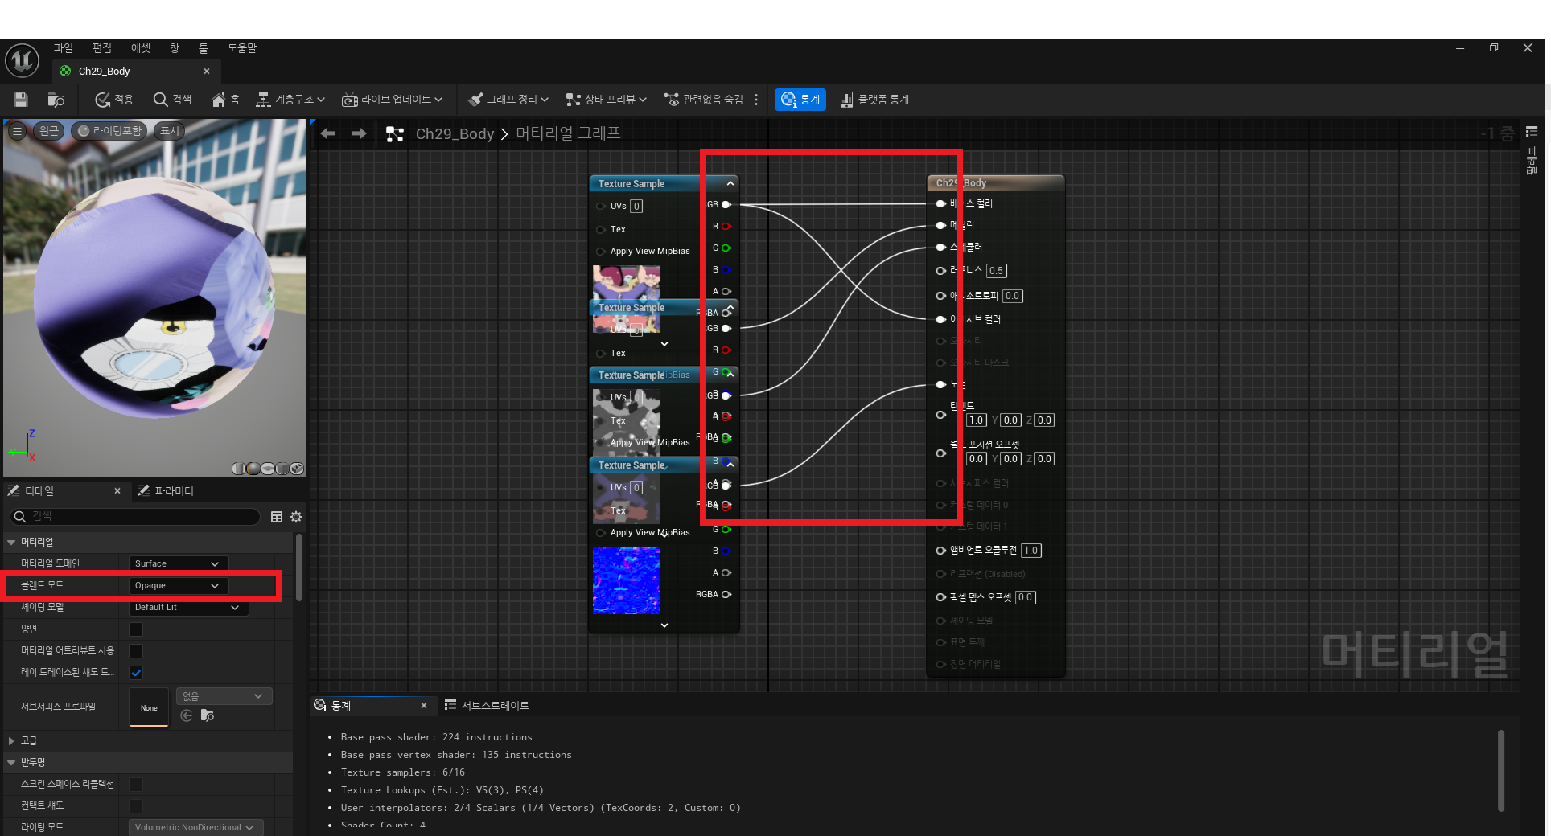1551x836 pixels.
Task: Open the Search (검색) toolbar button
Action: (x=172, y=100)
